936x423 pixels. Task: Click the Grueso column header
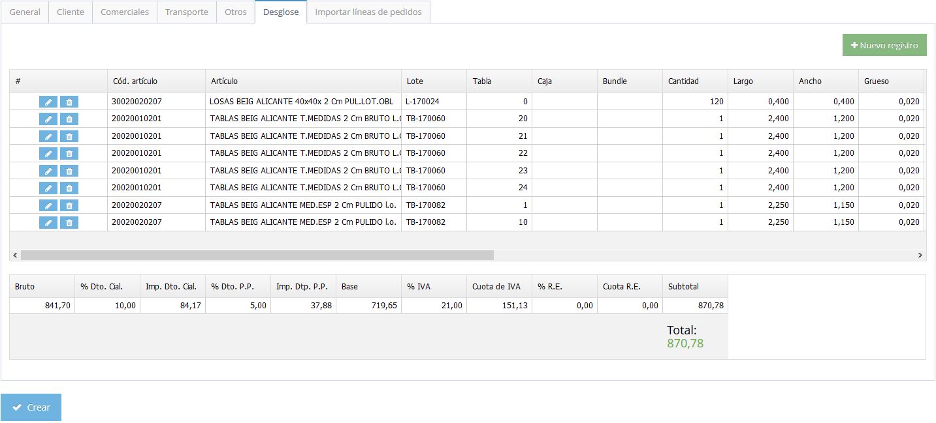click(x=892, y=81)
